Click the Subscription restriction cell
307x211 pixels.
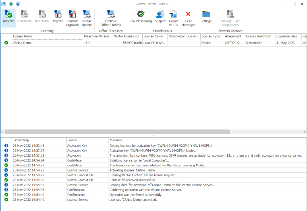[x=260, y=43]
